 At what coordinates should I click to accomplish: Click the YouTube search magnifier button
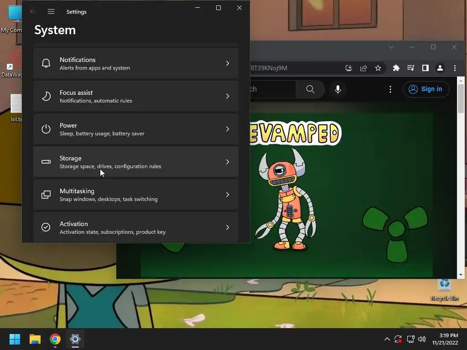pos(310,89)
